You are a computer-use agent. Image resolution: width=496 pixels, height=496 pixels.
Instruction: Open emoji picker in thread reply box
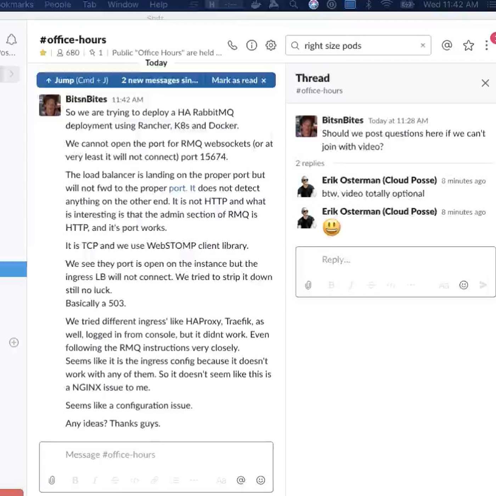tap(463, 285)
